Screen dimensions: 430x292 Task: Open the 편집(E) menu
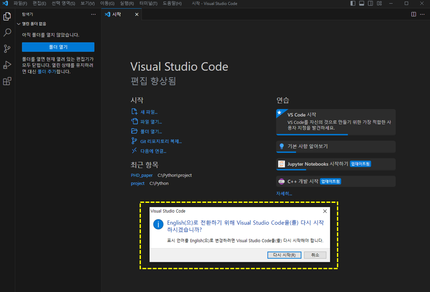[x=39, y=3]
